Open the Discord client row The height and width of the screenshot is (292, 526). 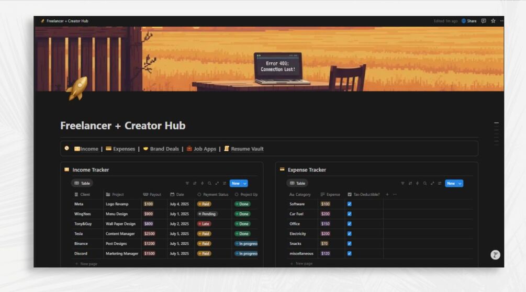pyautogui.click(x=81, y=253)
